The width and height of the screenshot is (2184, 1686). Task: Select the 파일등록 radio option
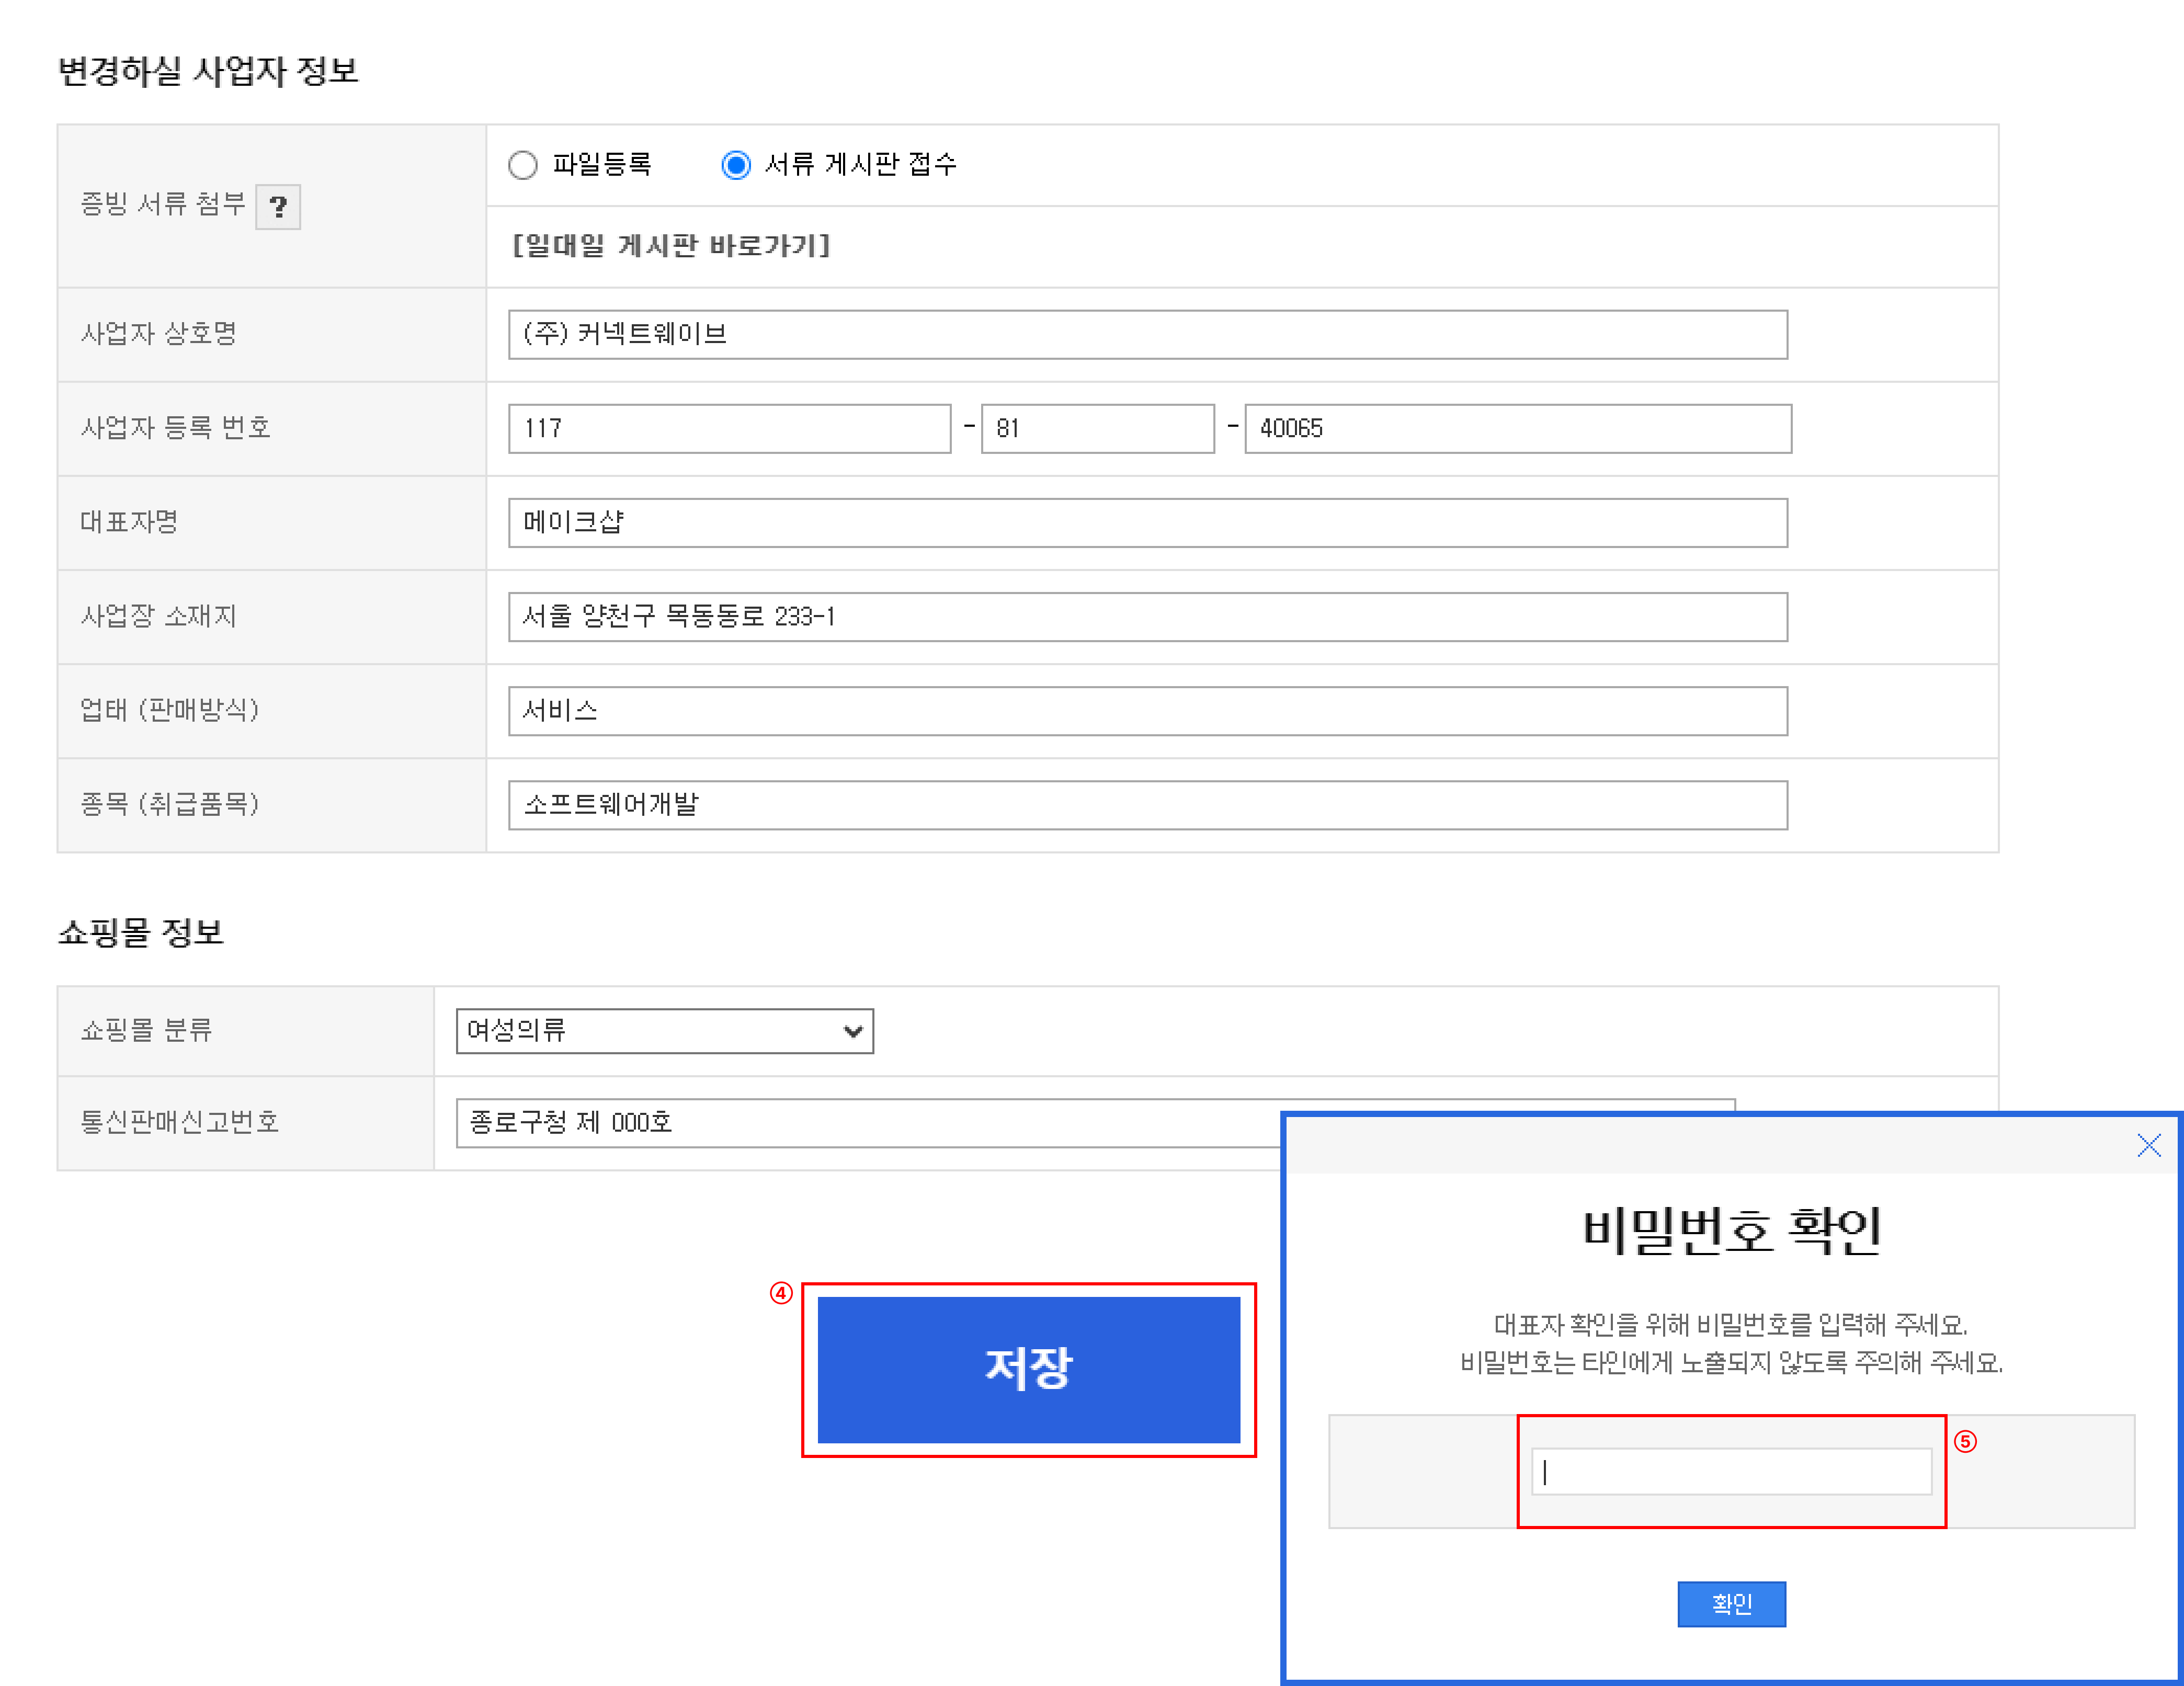(x=523, y=165)
